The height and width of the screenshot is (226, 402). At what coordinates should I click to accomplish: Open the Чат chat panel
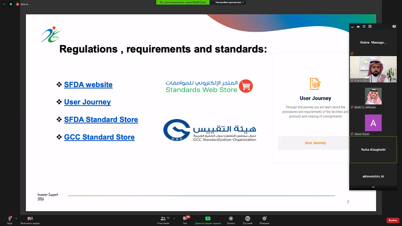185,220
